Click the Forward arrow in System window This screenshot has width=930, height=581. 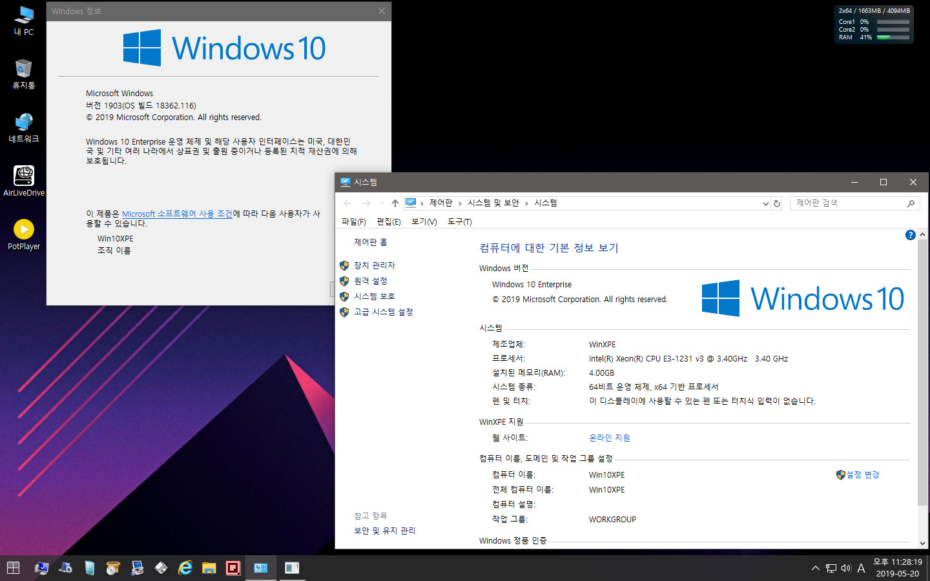[x=367, y=203]
